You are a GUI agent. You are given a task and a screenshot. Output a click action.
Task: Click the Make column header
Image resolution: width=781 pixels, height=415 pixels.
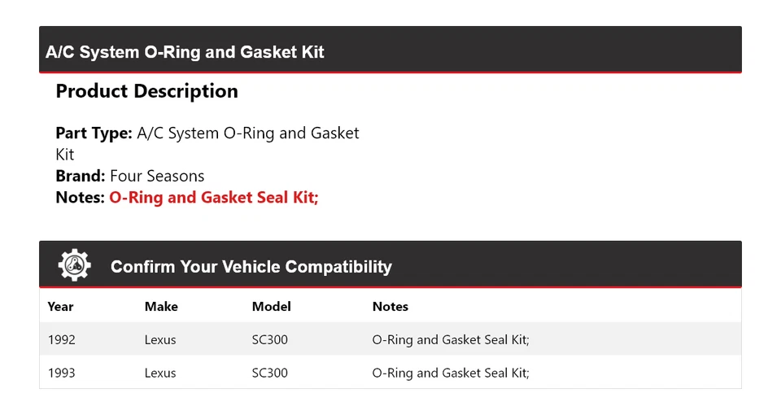click(161, 307)
